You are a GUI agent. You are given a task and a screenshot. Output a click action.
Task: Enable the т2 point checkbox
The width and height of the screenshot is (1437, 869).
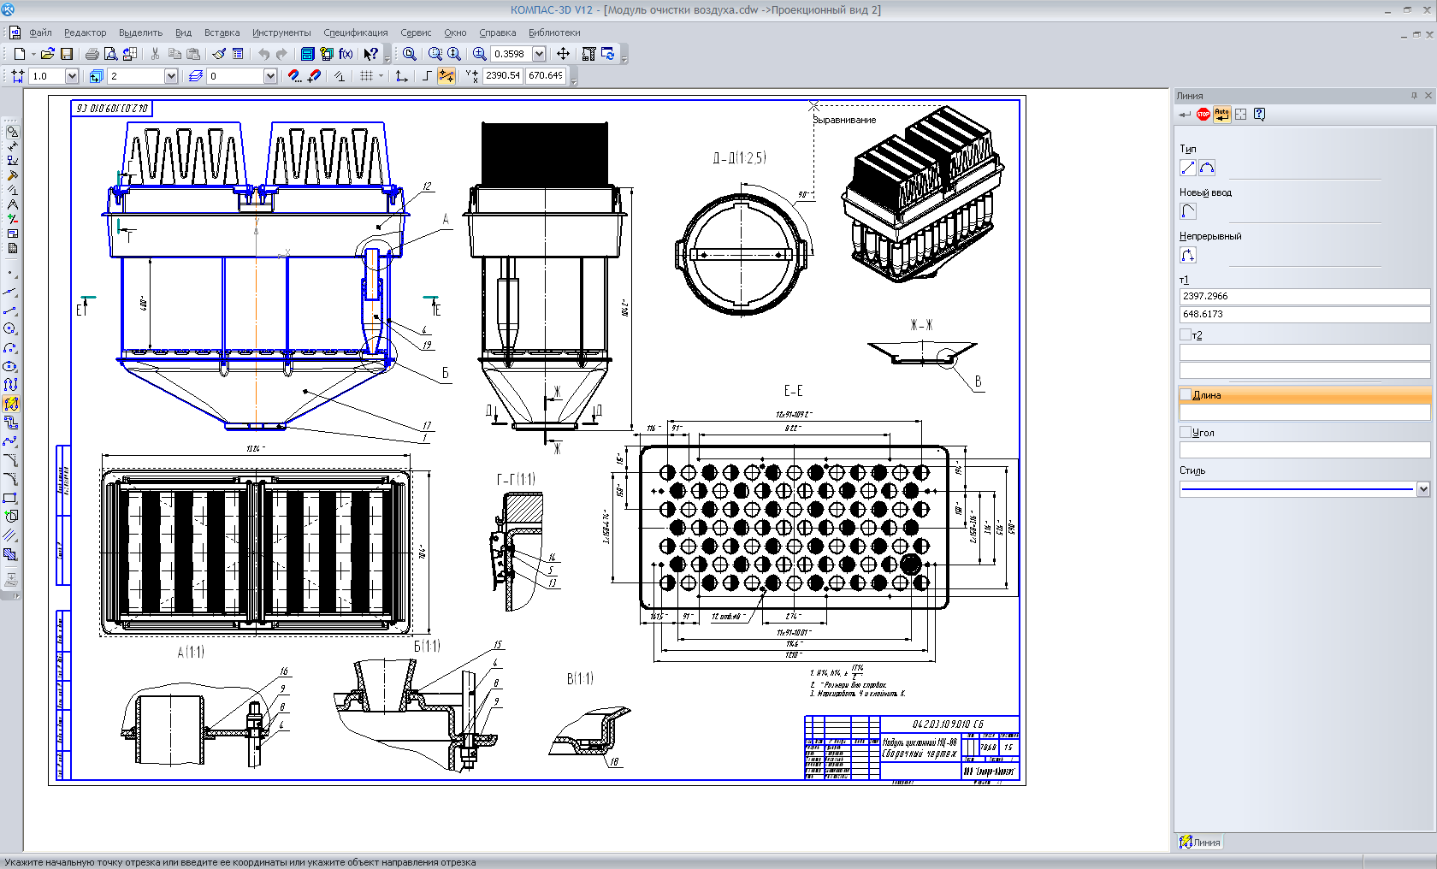pos(1186,335)
